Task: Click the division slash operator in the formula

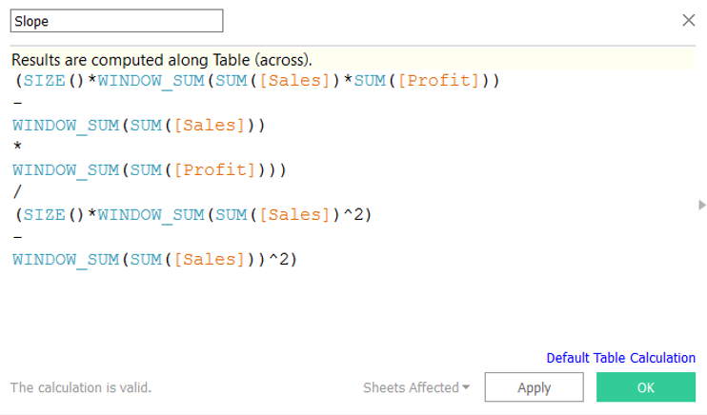Action: pyautogui.click(x=16, y=192)
